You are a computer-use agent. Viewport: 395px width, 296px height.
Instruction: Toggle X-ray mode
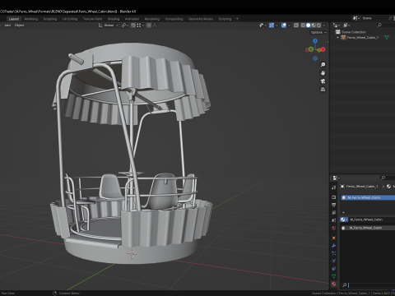296,25
